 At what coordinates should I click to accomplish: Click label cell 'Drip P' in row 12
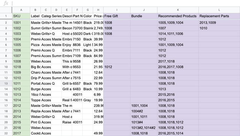[x=35, y=78]
